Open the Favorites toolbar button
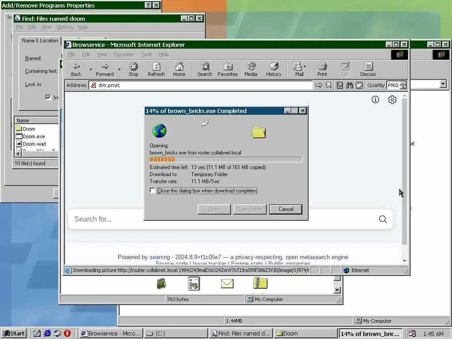Viewport: 452px width, 339px height. coord(228,69)
